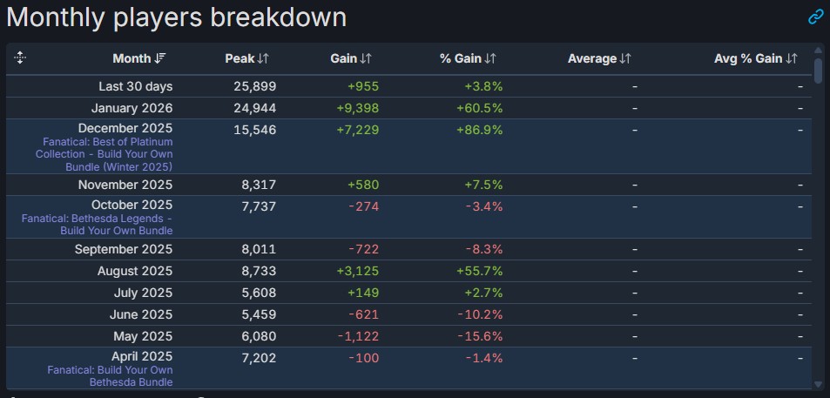Viewport: 830px width, 398px height.
Task: Select the Last 30 days row
Action: [x=135, y=86]
